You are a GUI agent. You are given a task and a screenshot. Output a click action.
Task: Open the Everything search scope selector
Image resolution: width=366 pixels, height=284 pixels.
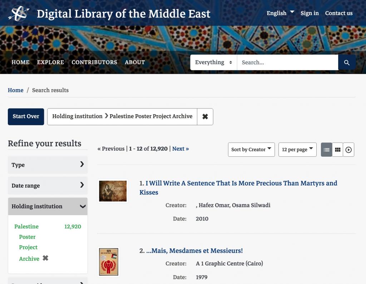[x=213, y=62]
